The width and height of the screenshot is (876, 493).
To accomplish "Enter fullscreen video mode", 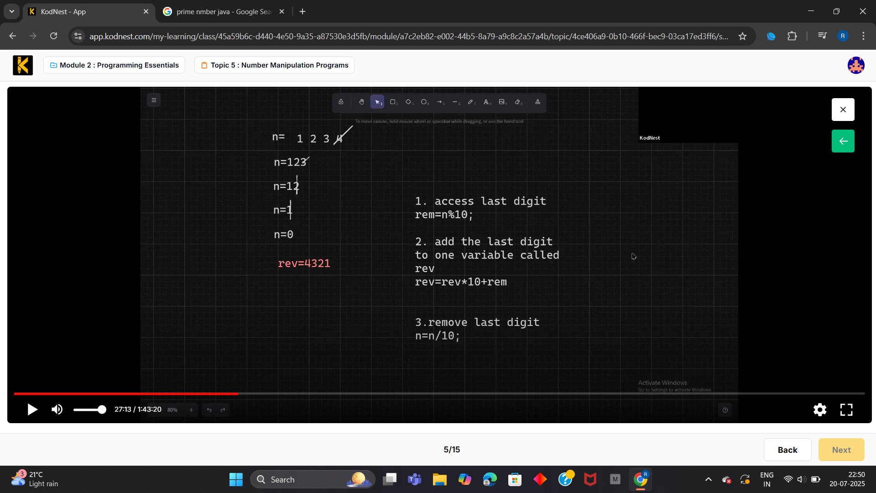I will pos(846,409).
